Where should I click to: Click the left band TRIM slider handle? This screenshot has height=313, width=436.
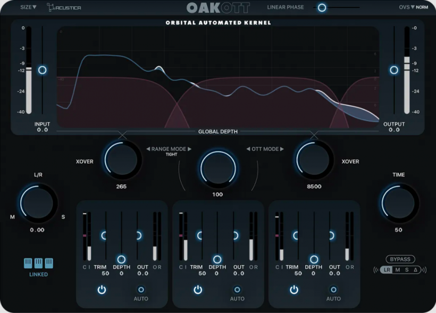click(x=104, y=235)
